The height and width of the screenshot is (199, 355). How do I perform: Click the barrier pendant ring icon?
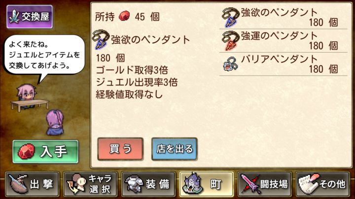230,64
